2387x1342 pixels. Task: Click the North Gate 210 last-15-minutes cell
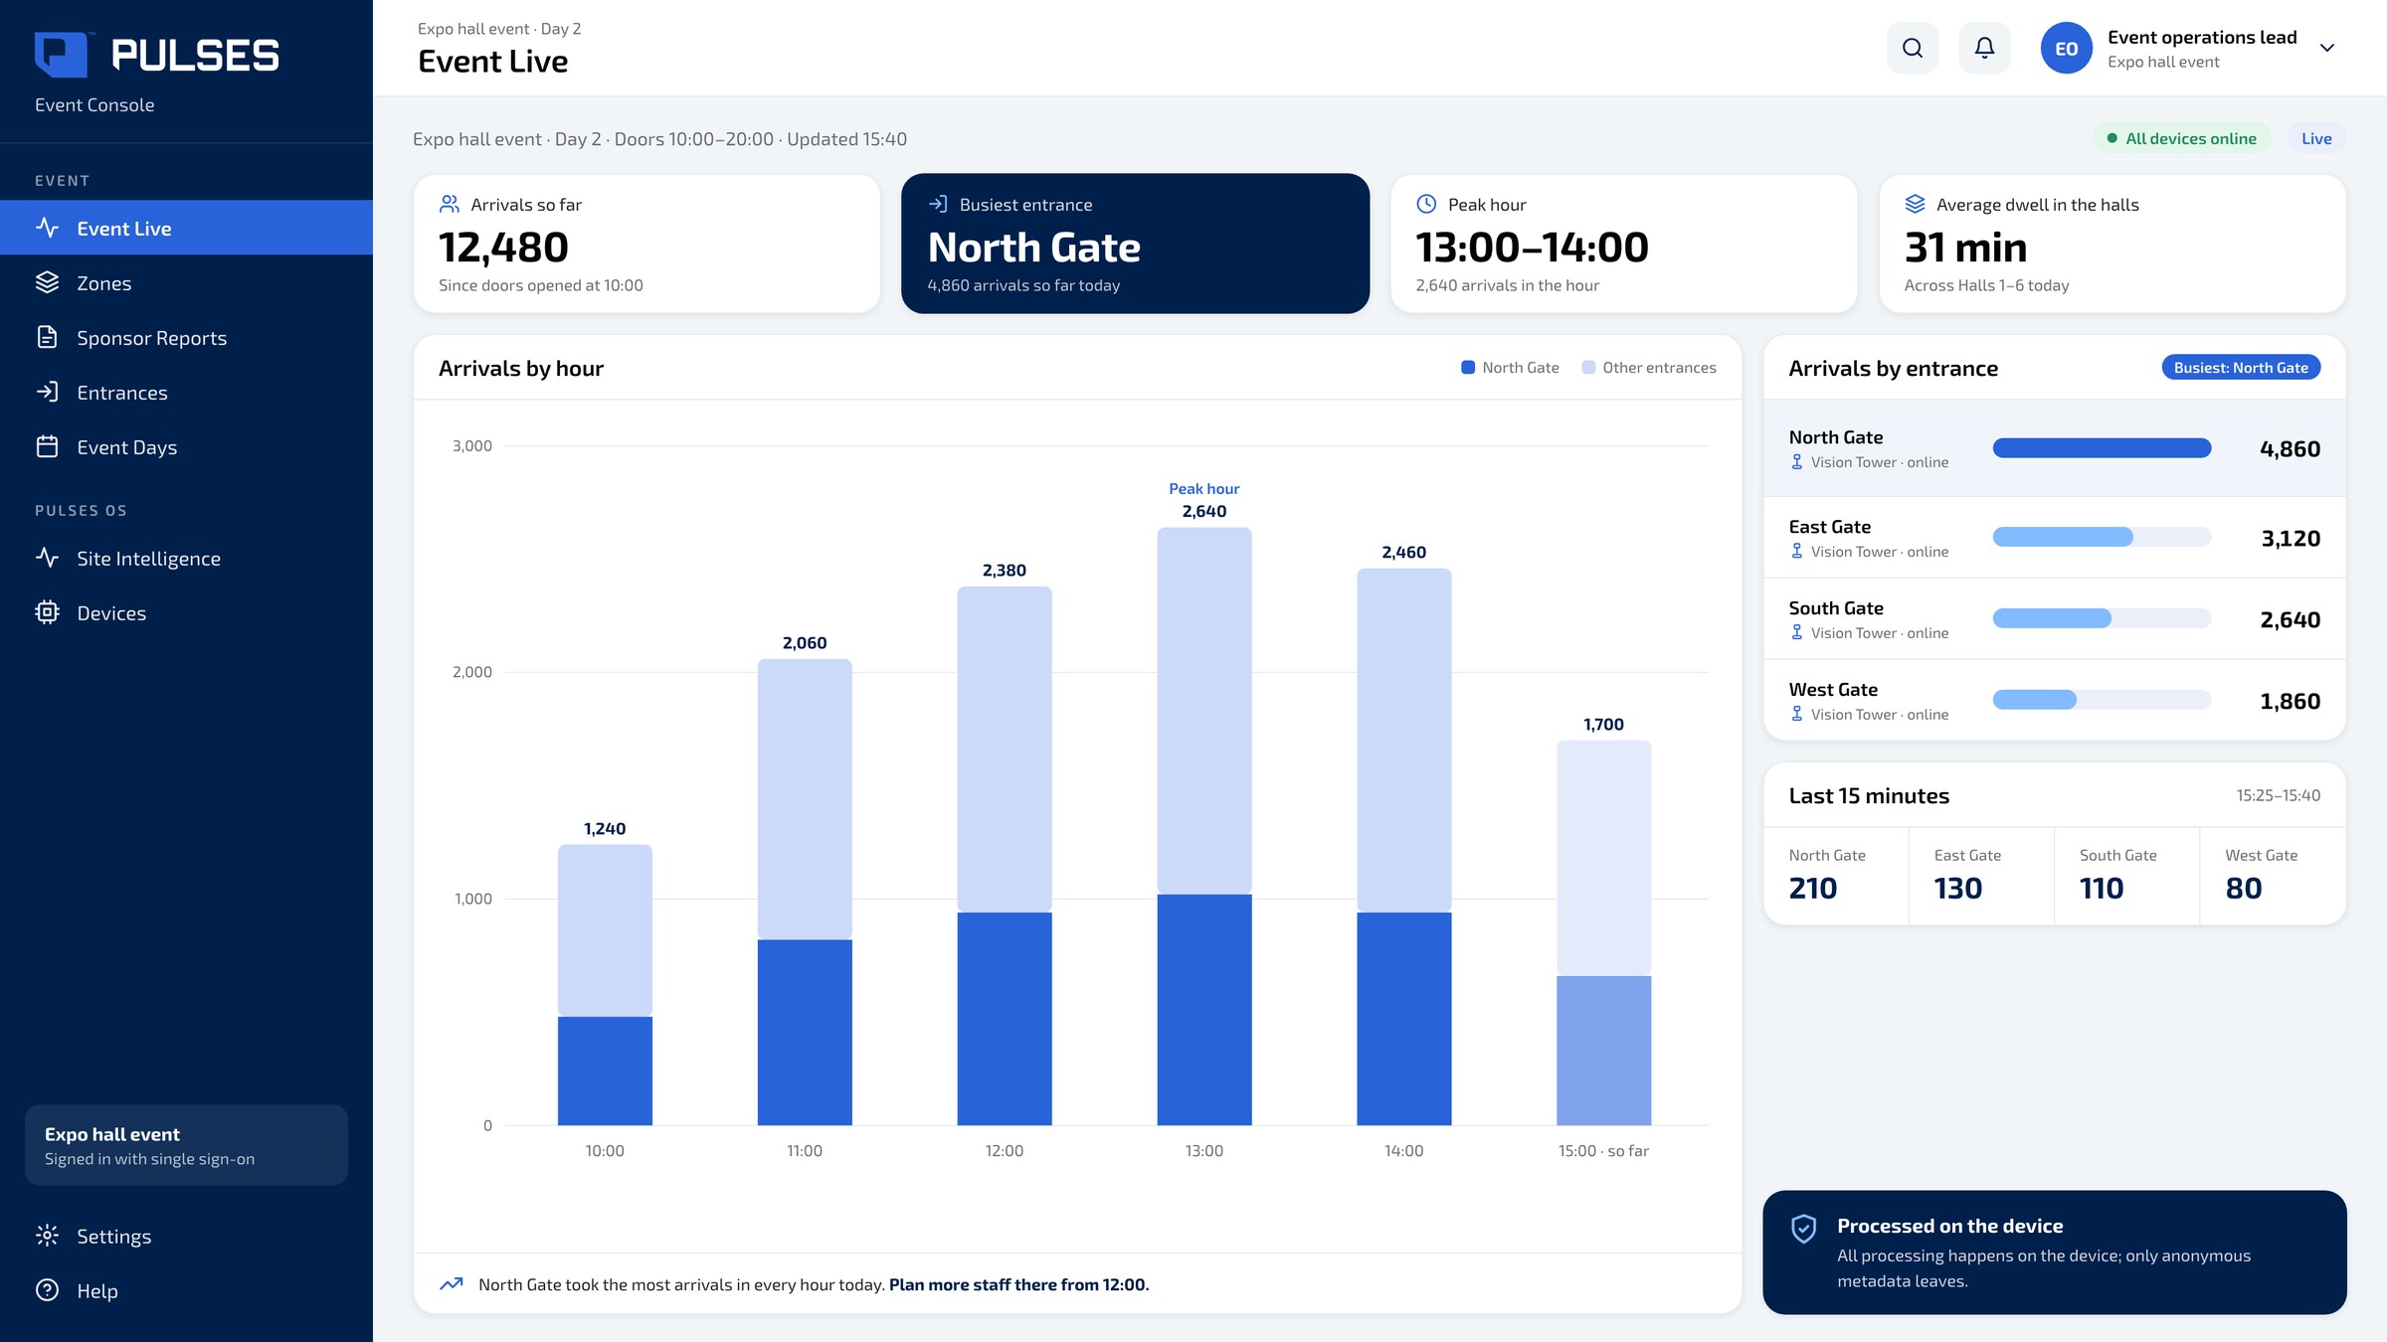tap(1836, 876)
